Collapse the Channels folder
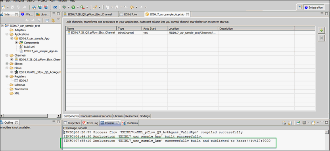The height and width of the screenshot is (151, 330). click(x=7, y=55)
